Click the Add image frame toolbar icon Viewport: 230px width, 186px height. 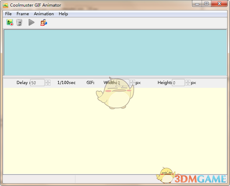(x=10, y=23)
